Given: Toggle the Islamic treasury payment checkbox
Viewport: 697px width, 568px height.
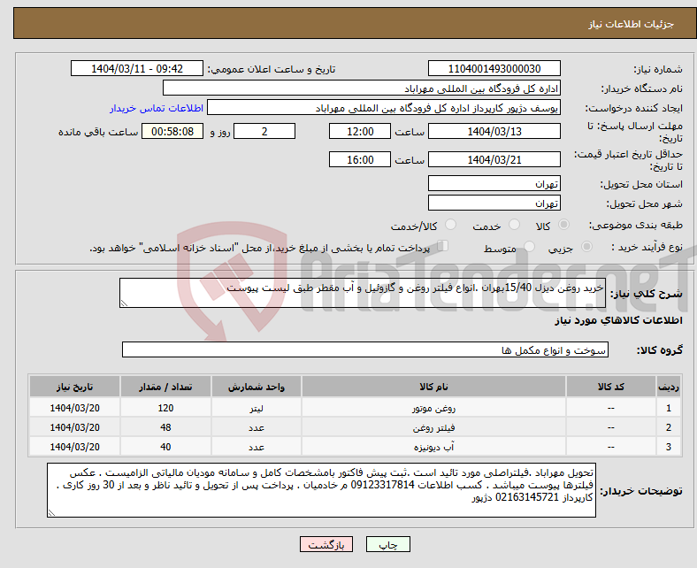Looking at the screenshot, I should pyautogui.click(x=442, y=246).
